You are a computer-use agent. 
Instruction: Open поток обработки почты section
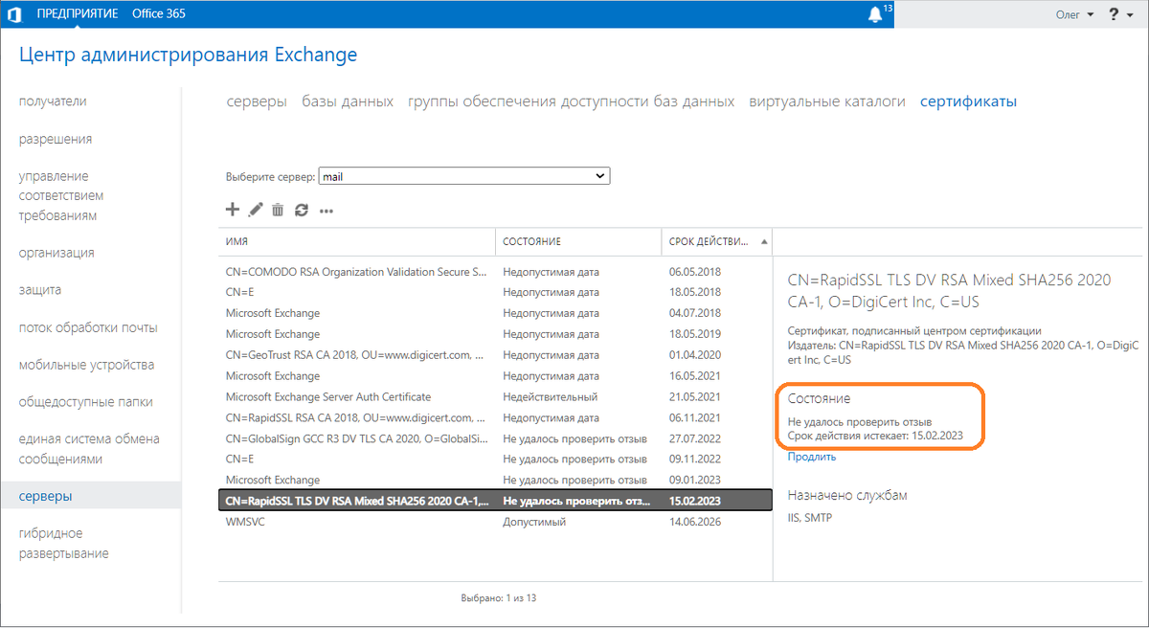pyautogui.click(x=90, y=327)
